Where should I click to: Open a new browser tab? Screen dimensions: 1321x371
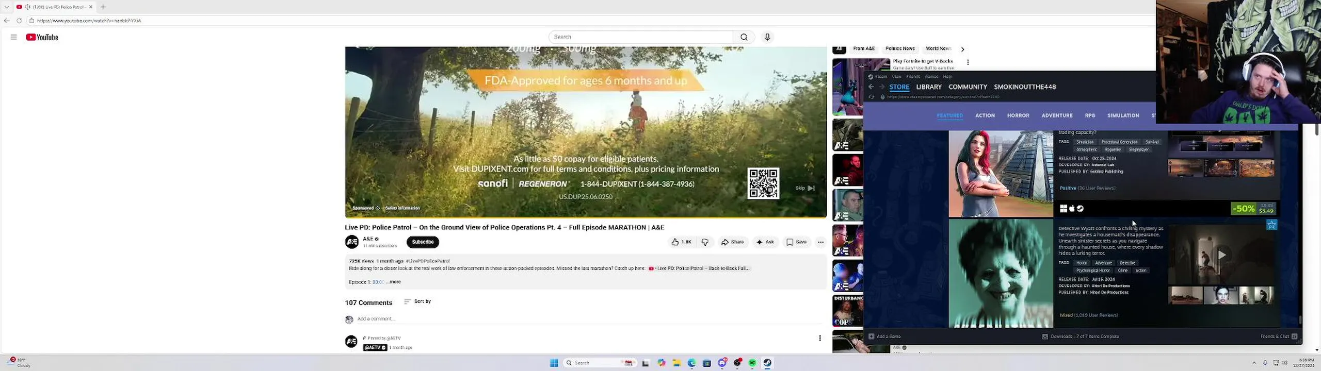click(103, 7)
